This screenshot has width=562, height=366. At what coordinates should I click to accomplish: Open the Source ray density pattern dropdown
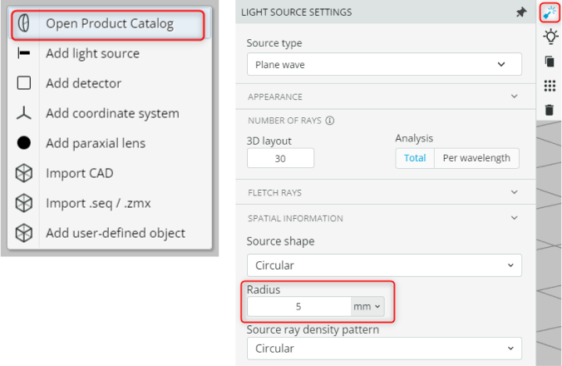tap(384, 349)
